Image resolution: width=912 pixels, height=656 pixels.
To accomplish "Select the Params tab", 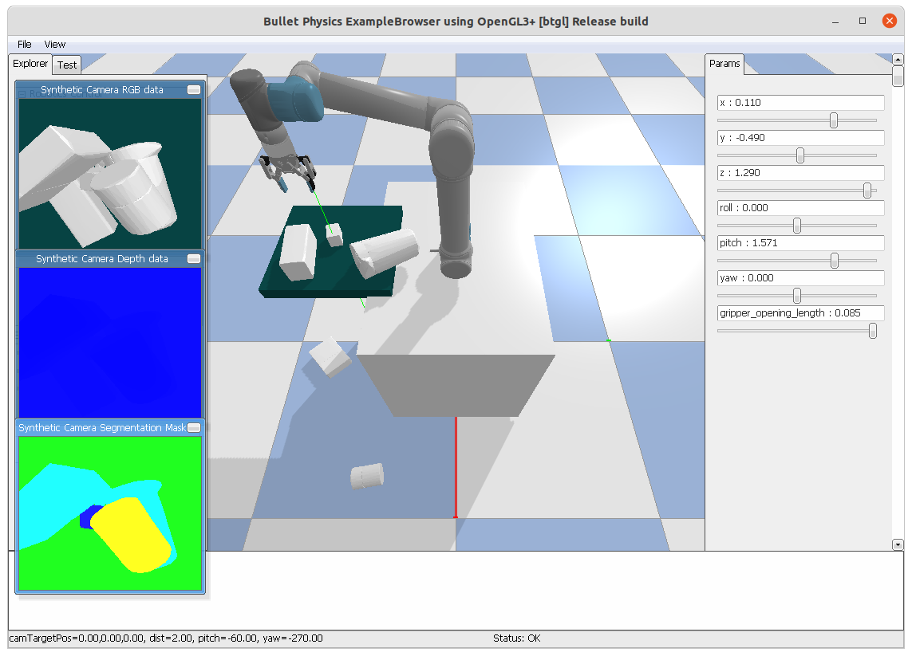I will click(724, 63).
